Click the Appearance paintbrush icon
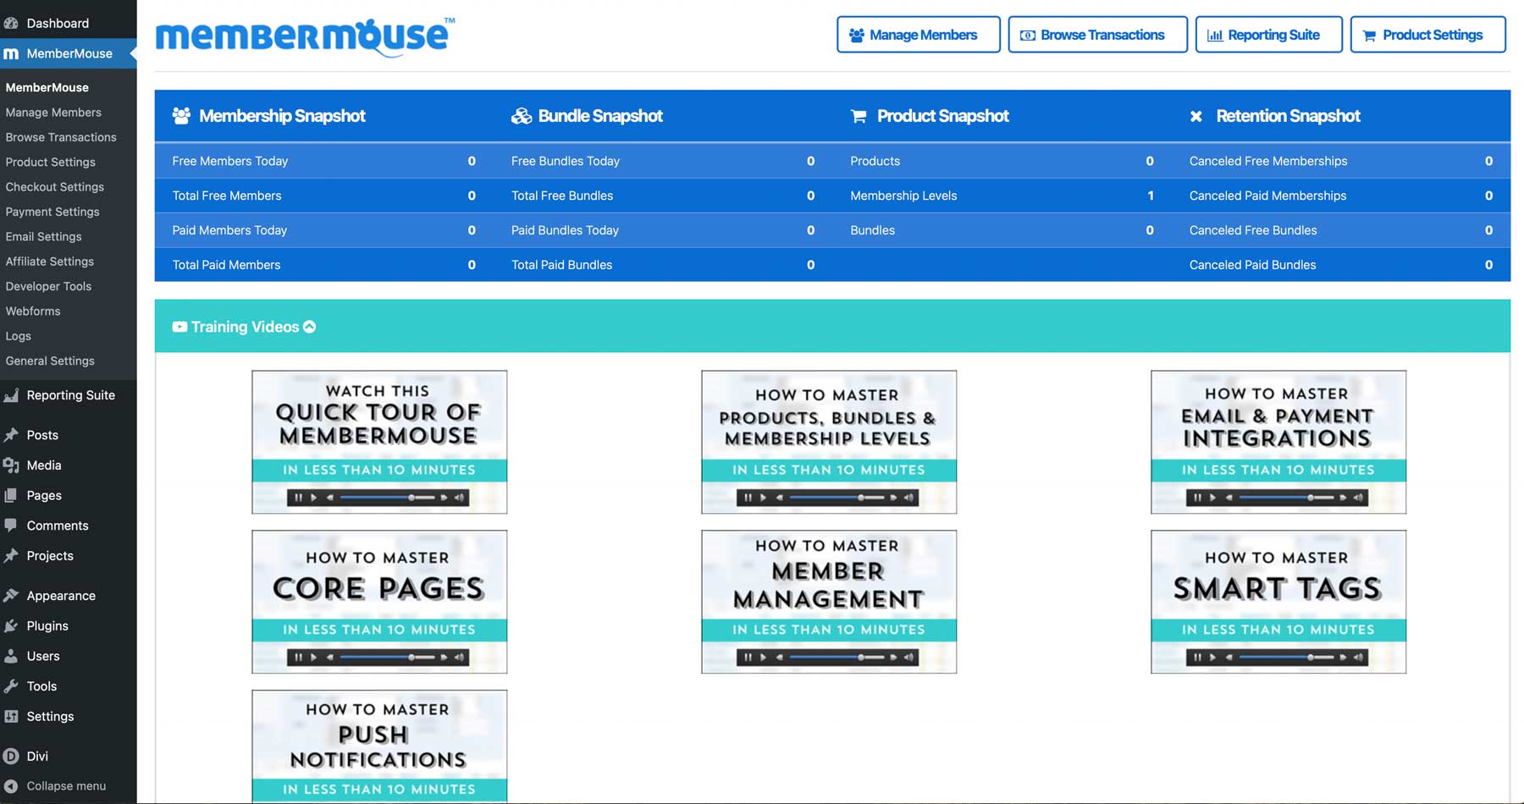This screenshot has height=804, width=1524. point(11,596)
